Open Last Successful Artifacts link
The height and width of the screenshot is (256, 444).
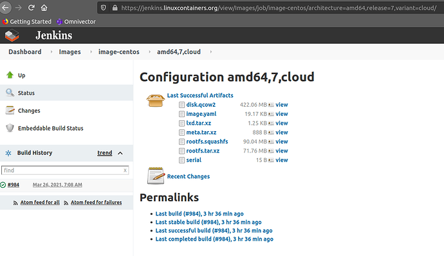click(x=200, y=95)
